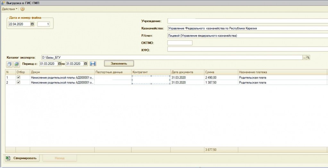Open calendar for period start 01.03.2020
This screenshot has width=328, height=168.
point(60,64)
